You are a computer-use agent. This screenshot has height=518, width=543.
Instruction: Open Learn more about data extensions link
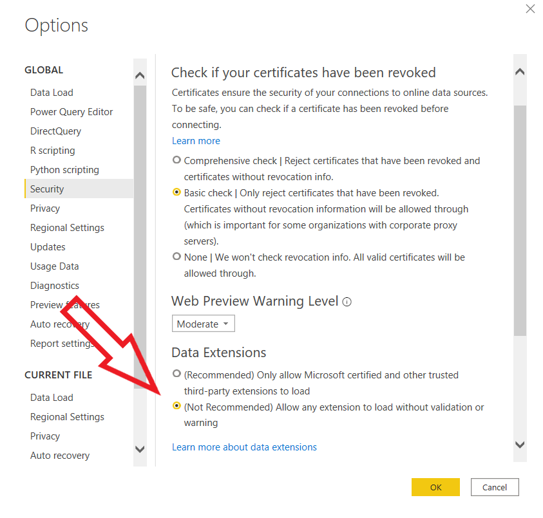pyautogui.click(x=244, y=447)
